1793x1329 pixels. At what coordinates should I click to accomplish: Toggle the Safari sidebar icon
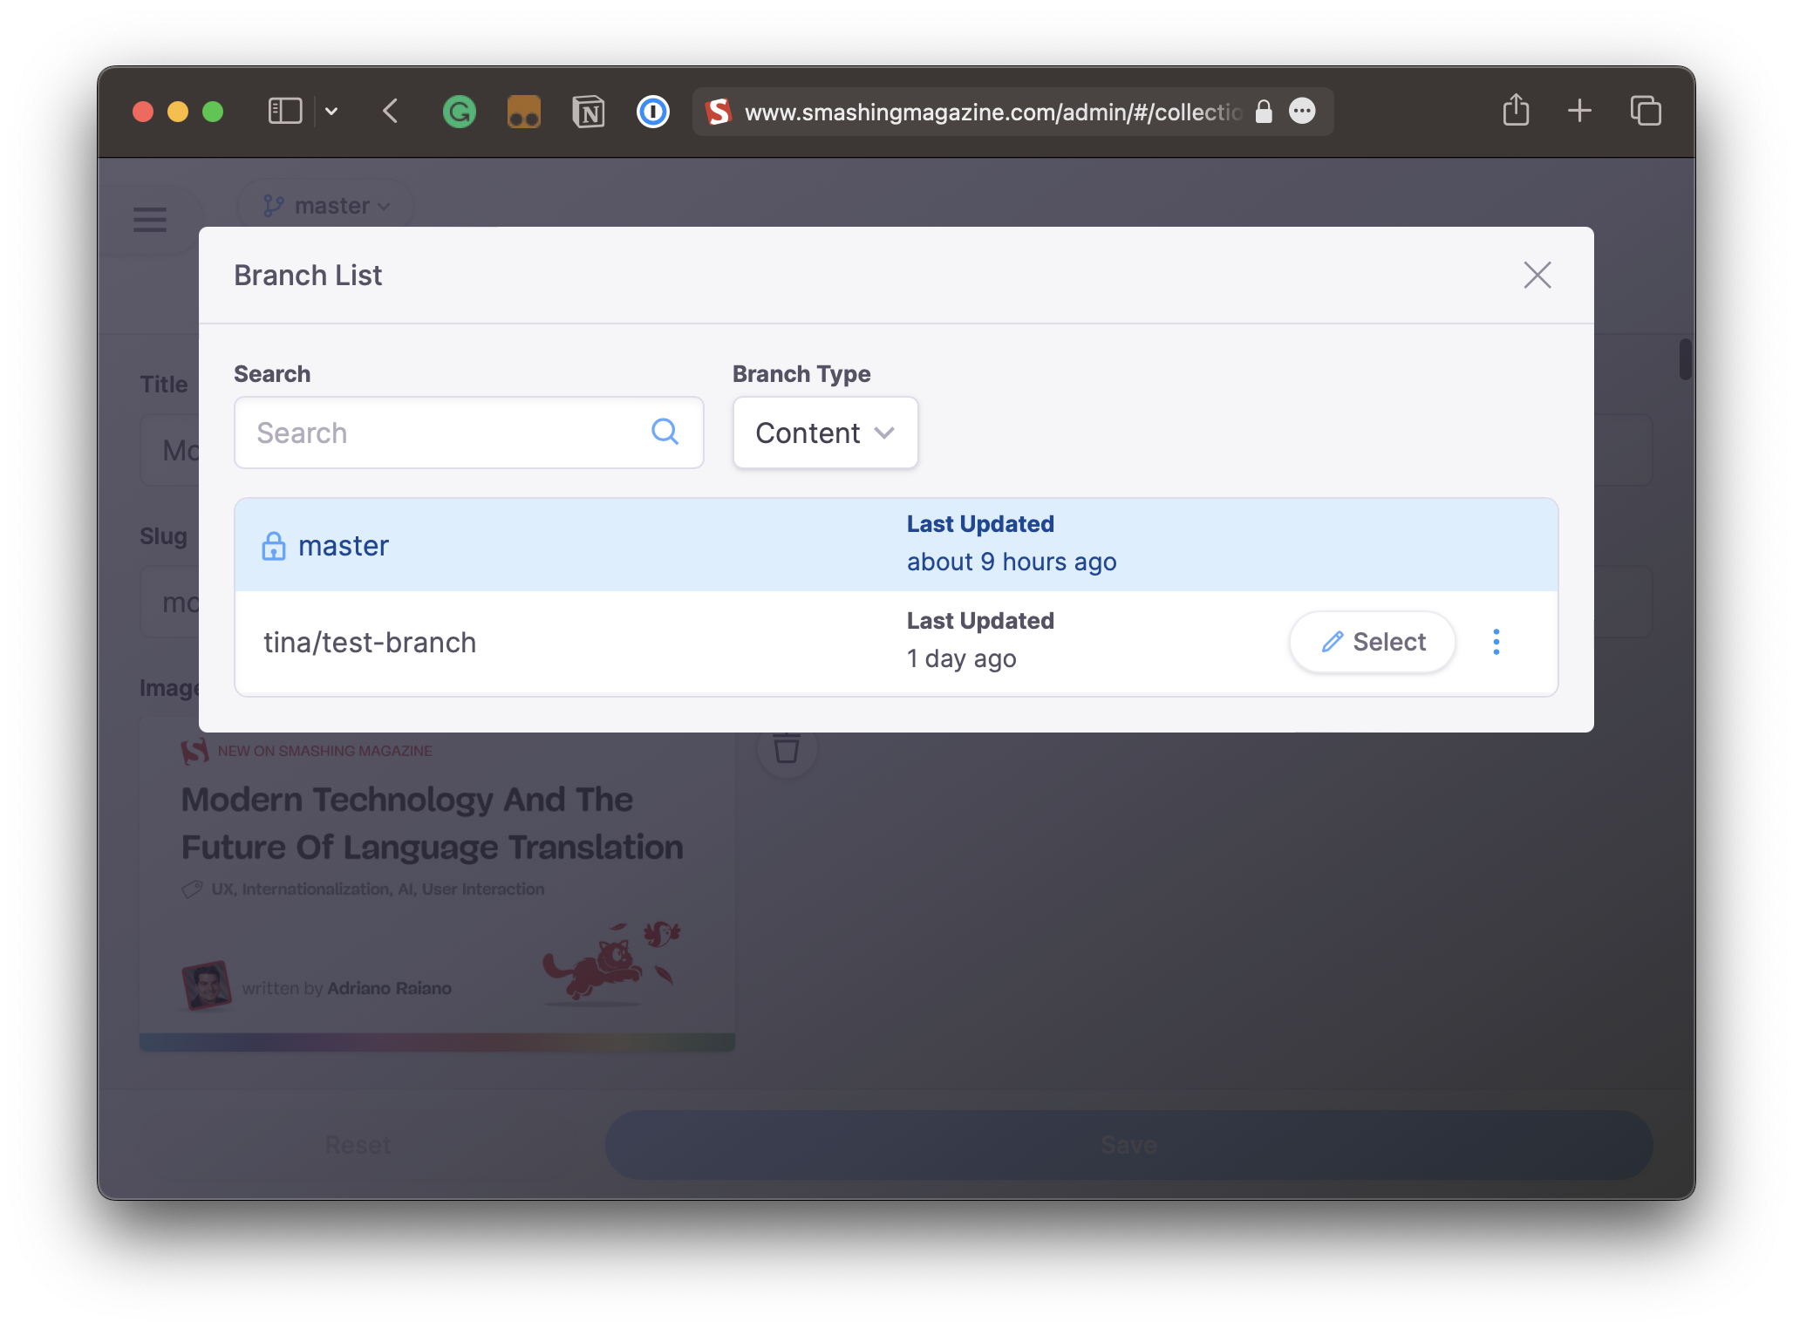[284, 112]
